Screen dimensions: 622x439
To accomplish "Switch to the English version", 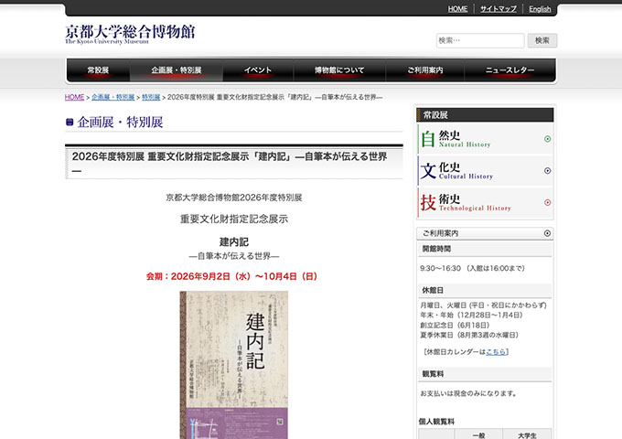I will click(540, 9).
